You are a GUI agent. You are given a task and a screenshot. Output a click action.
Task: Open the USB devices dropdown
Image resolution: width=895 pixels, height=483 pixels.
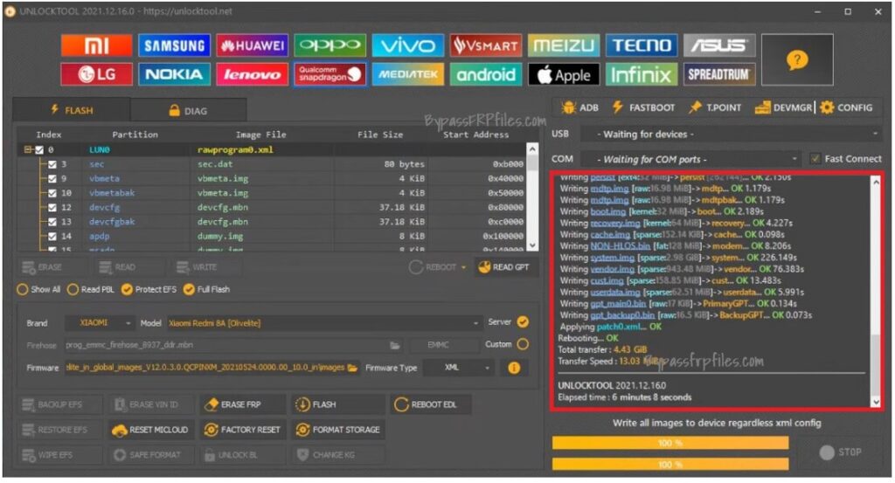click(732, 135)
